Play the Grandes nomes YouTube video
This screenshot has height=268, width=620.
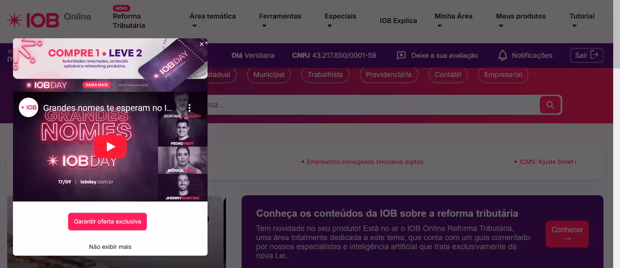110,146
